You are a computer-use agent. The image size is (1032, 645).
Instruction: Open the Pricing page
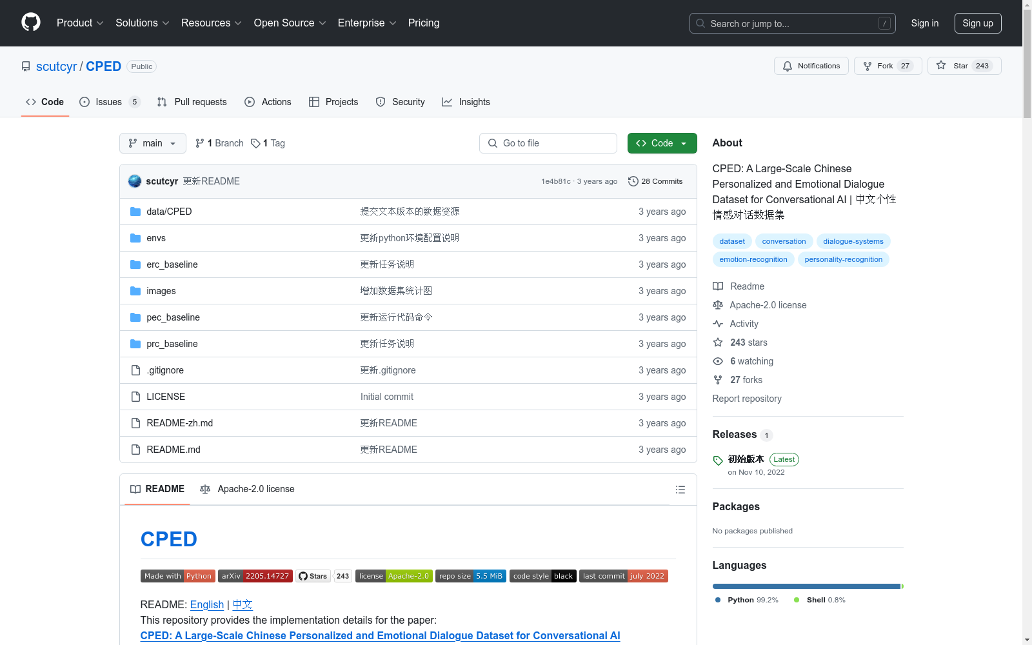tap(424, 23)
